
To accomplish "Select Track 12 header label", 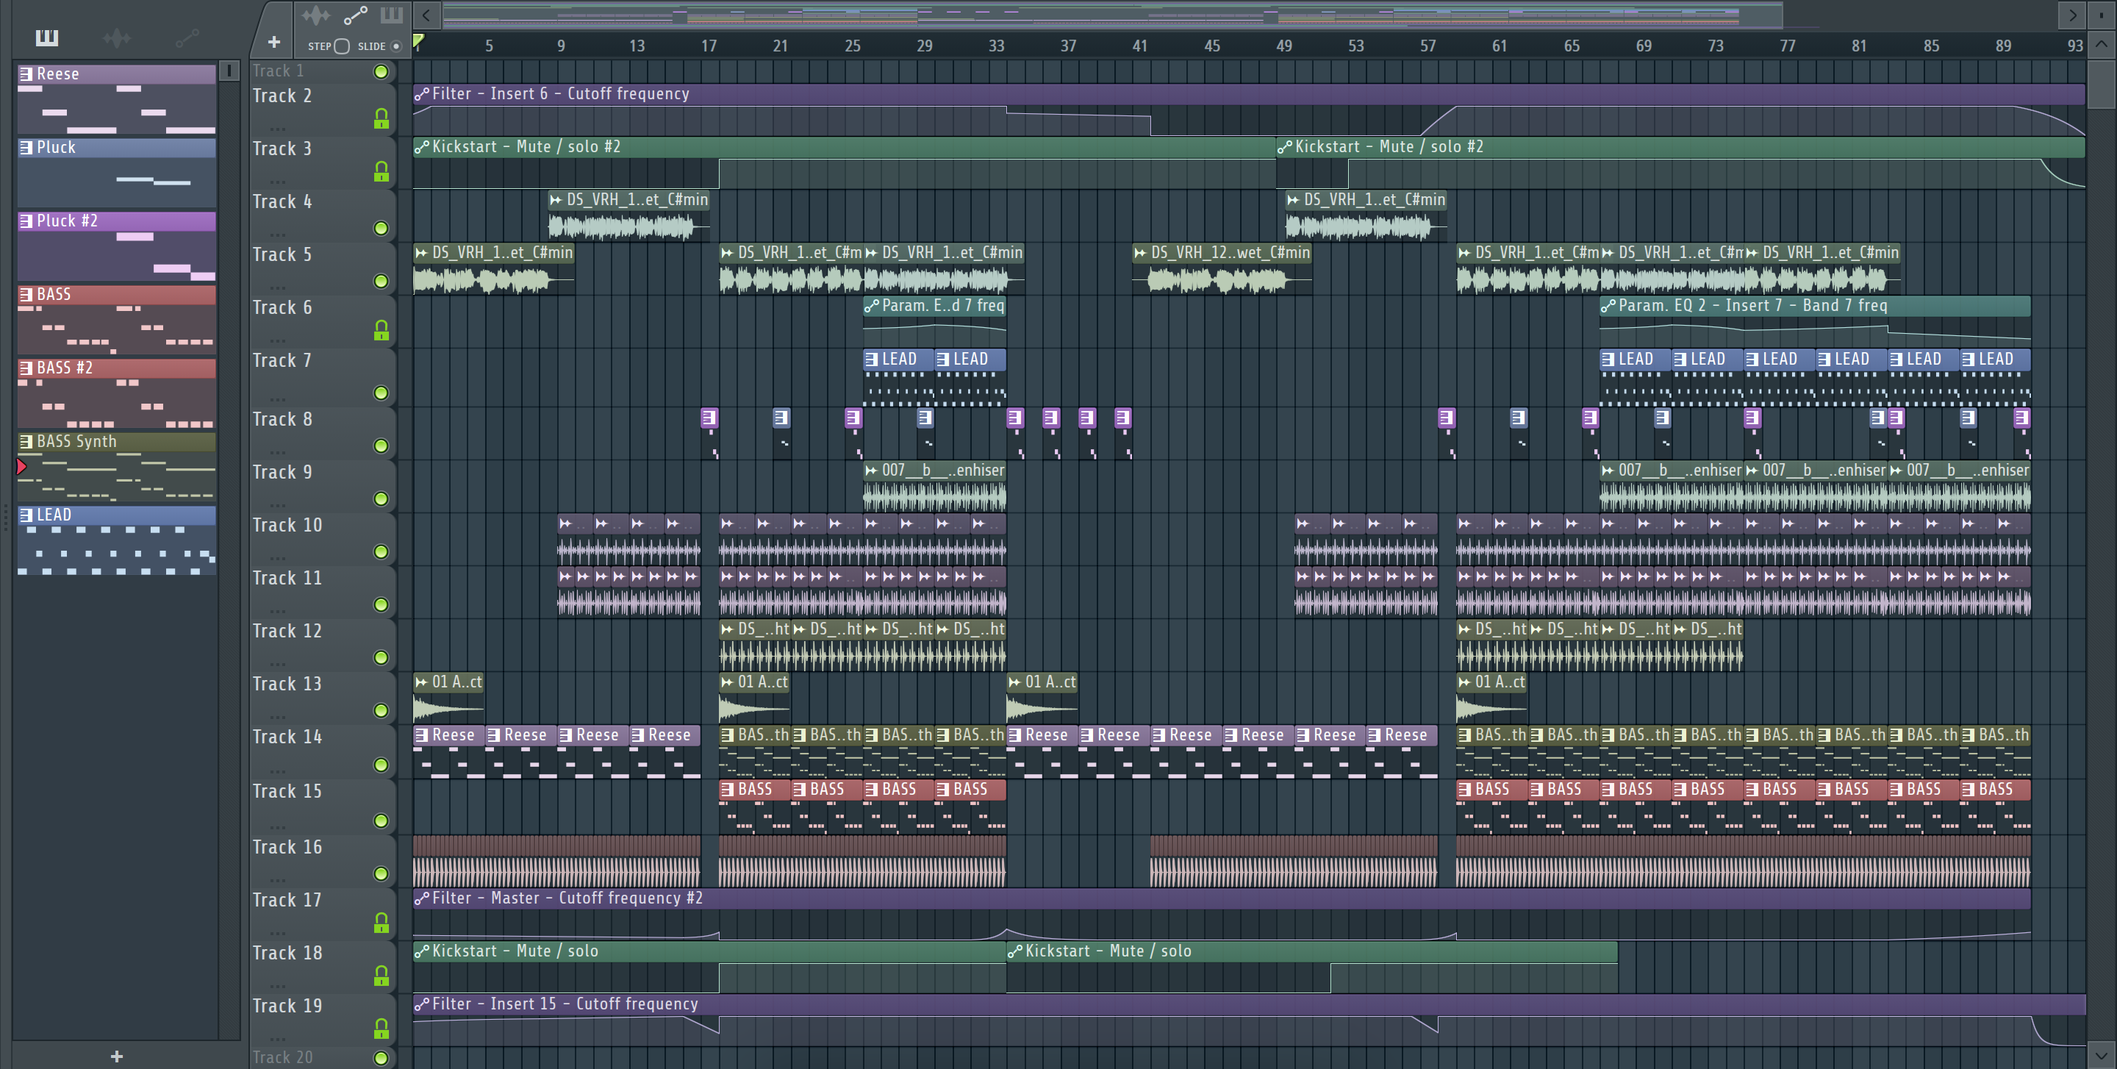I will coord(287,631).
